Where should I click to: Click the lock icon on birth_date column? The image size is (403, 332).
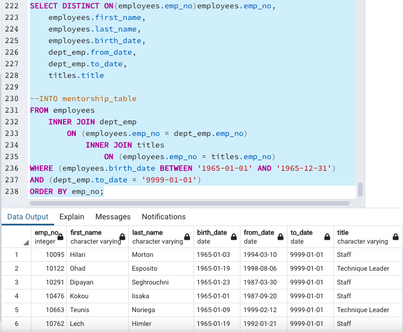click(x=234, y=237)
